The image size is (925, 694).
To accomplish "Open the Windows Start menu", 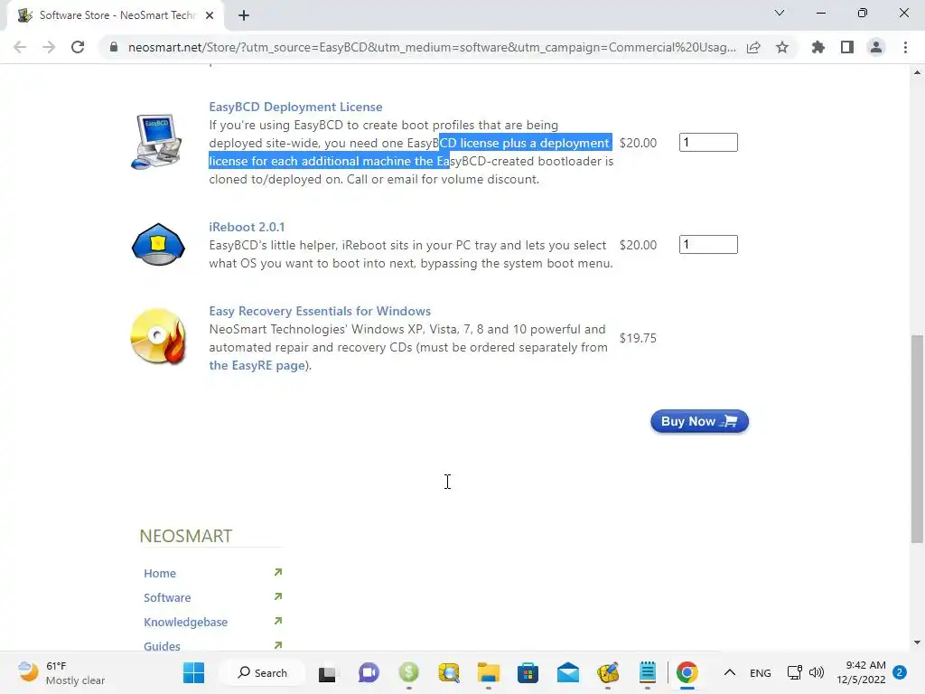I will coord(193,672).
